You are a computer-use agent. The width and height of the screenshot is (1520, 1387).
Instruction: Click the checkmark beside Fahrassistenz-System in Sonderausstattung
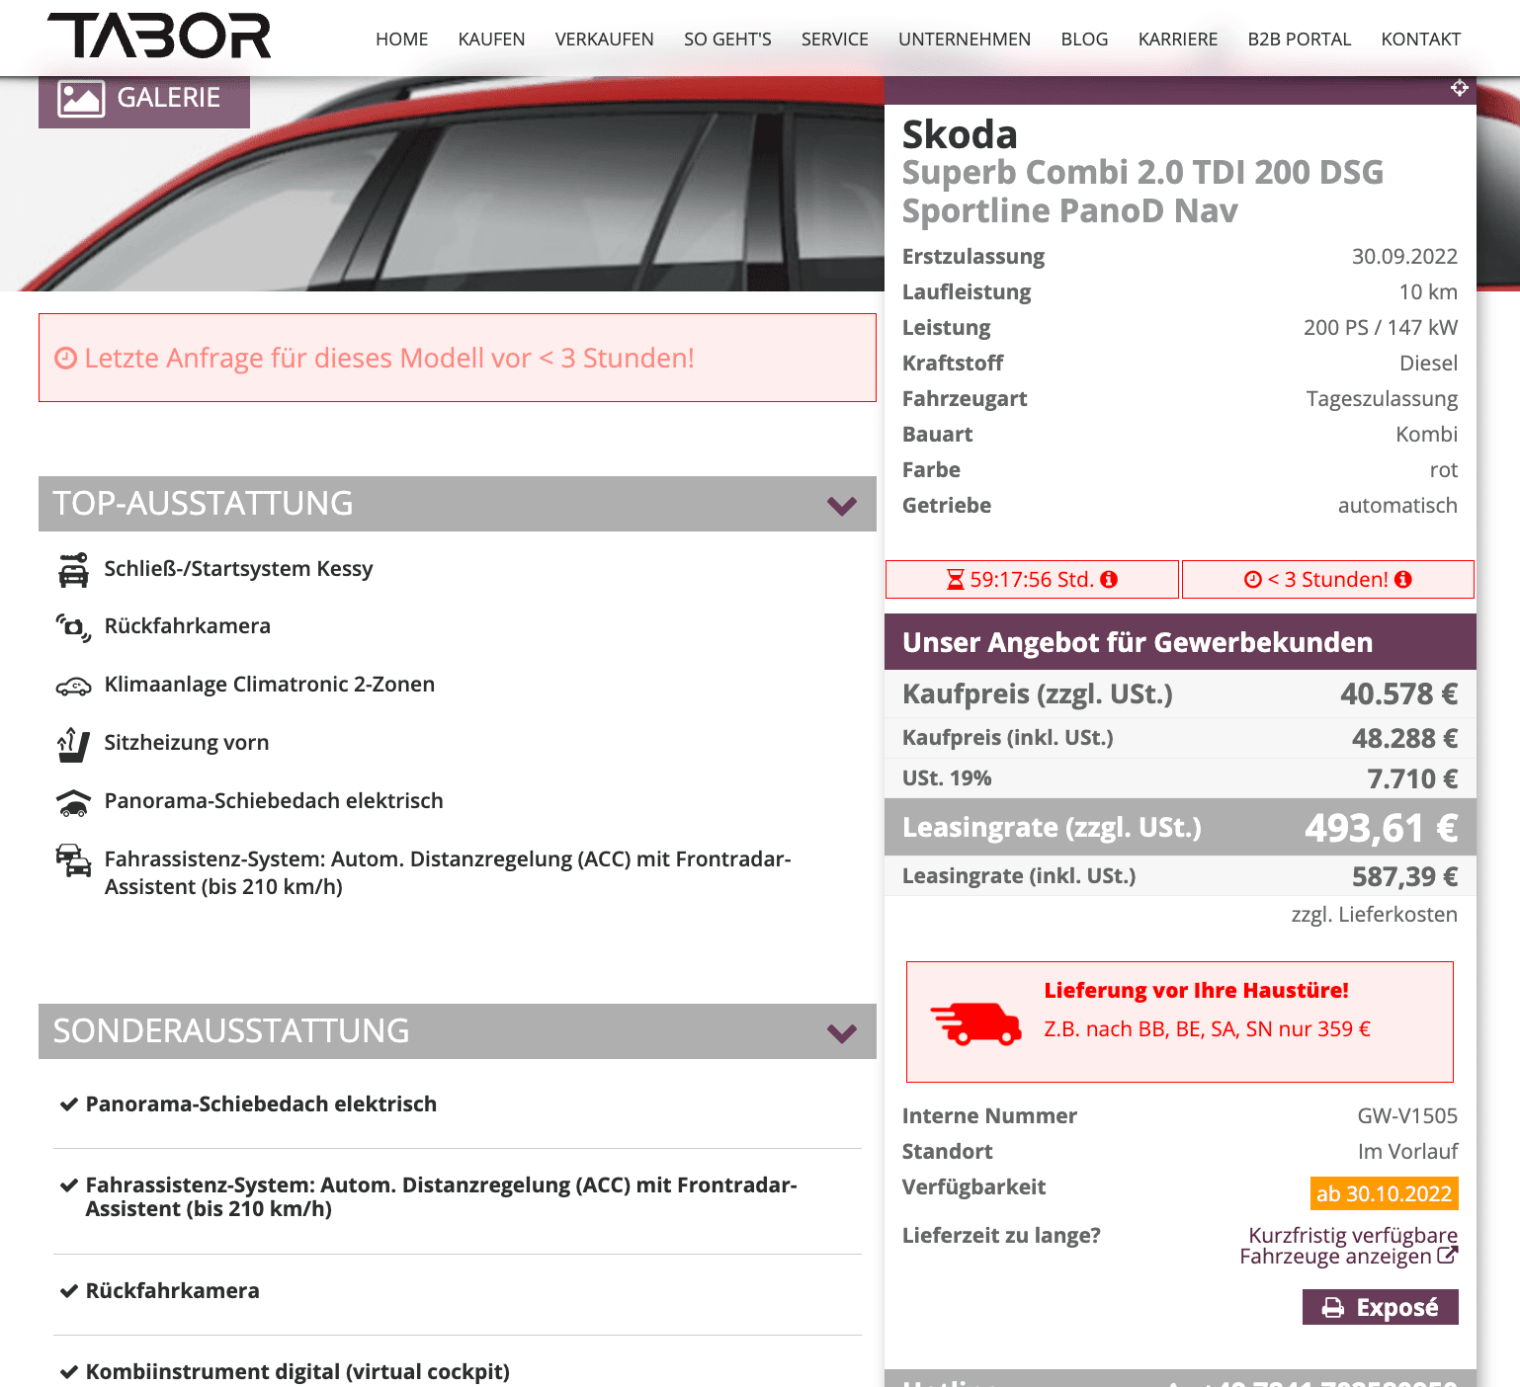click(x=68, y=1185)
